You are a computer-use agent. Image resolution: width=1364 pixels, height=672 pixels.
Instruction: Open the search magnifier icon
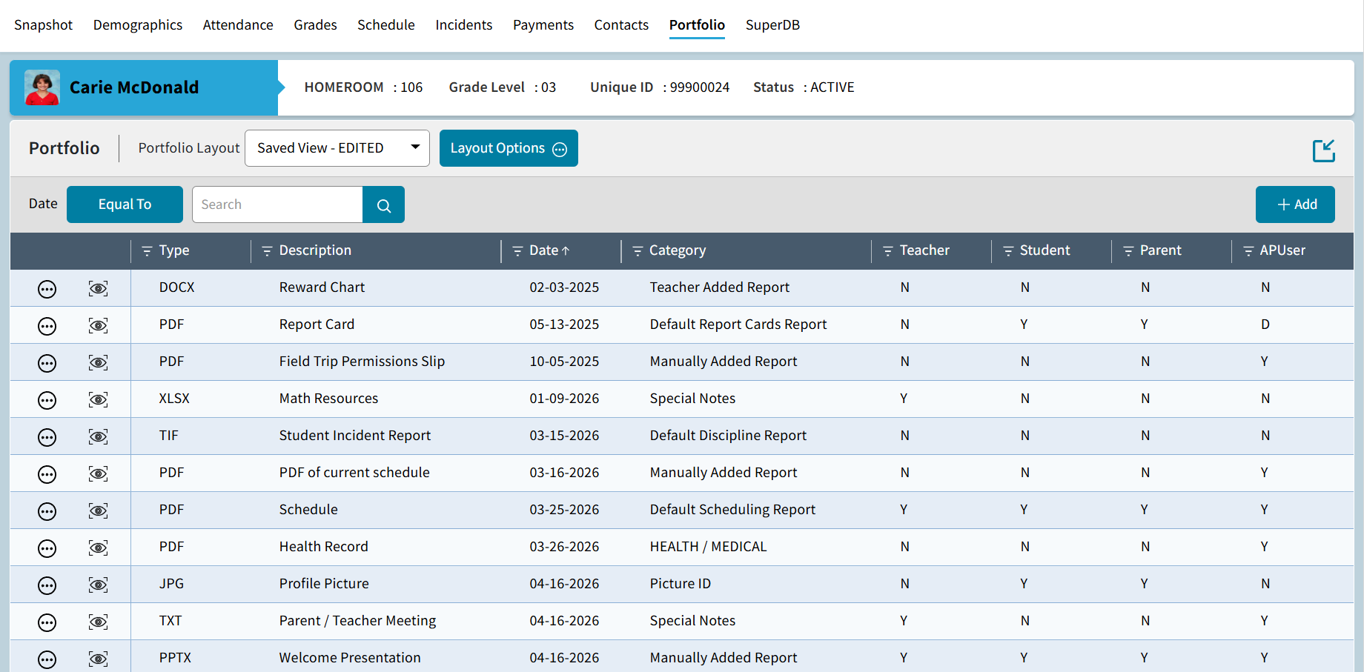pyautogui.click(x=383, y=204)
